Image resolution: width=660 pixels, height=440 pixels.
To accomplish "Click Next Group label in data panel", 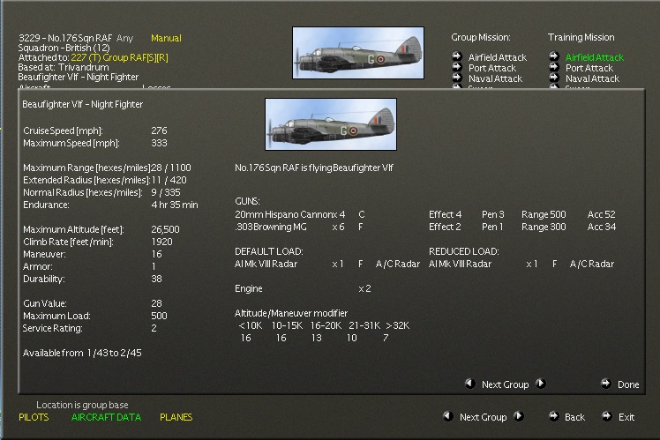I will [505, 384].
